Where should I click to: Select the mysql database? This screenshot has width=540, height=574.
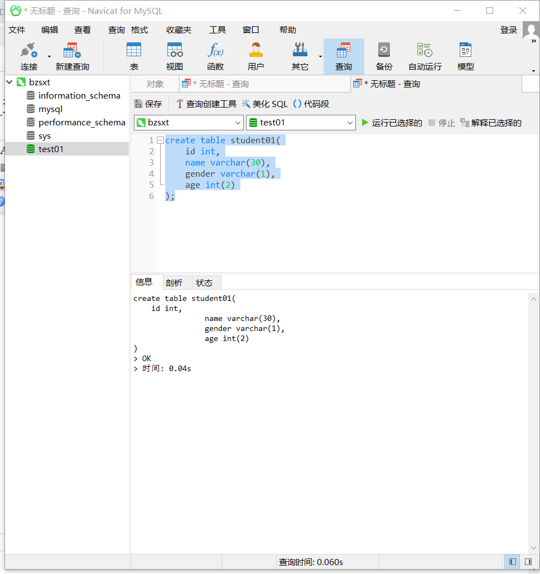[x=50, y=109]
